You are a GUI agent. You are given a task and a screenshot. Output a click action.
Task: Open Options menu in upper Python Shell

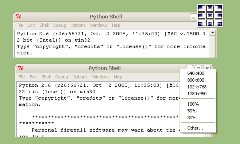pyautogui.click(x=78, y=25)
